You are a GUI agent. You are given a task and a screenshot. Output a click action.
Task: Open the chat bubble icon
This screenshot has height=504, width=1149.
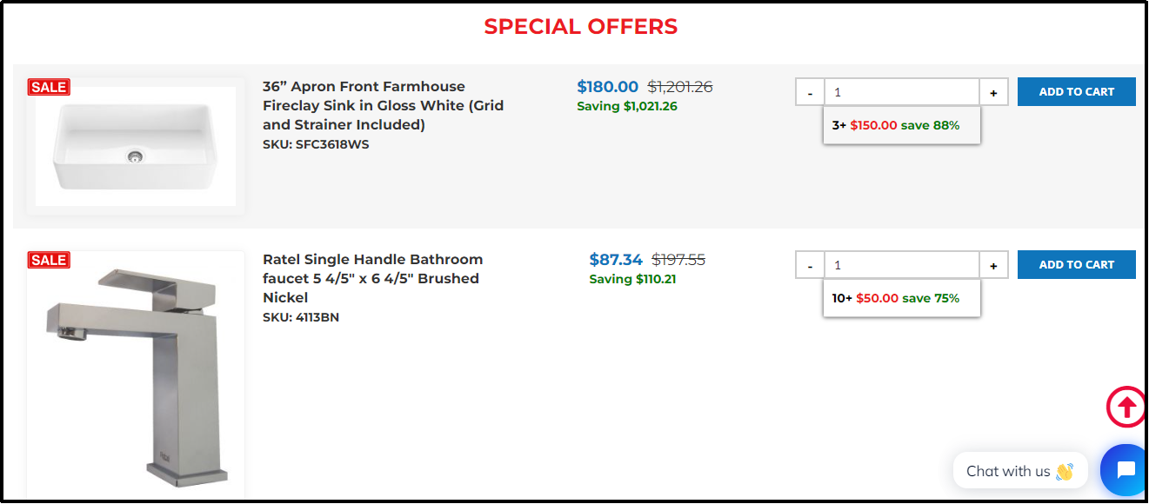pos(1125,470)
